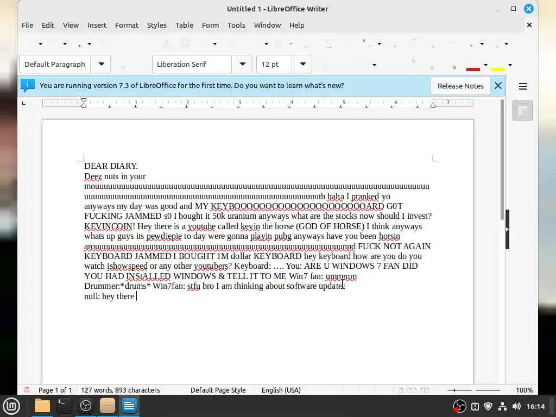Click the tab stop type button left of ruler
Image resolution: width=556 pixels, height=417 pixels.
(x=24, y=103)
